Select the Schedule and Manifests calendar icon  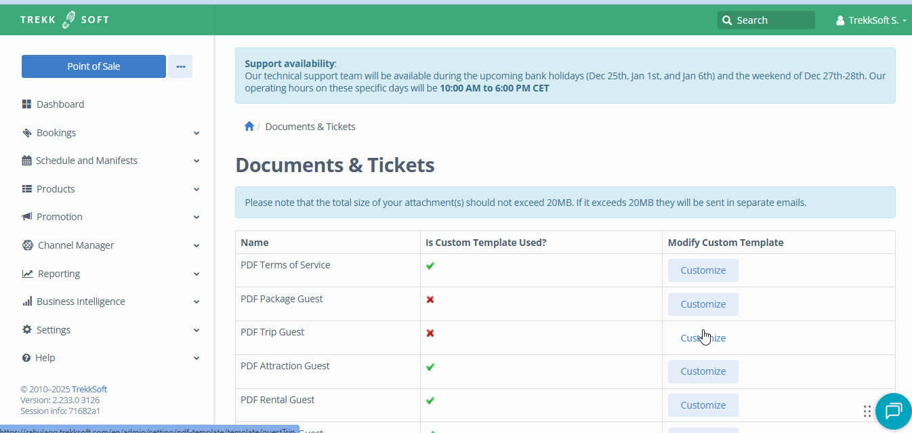pos(26,160)
